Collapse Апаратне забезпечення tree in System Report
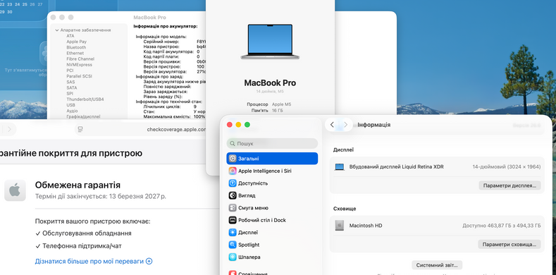This screenshot has width=556, height=275. click(x=57, y=30)
